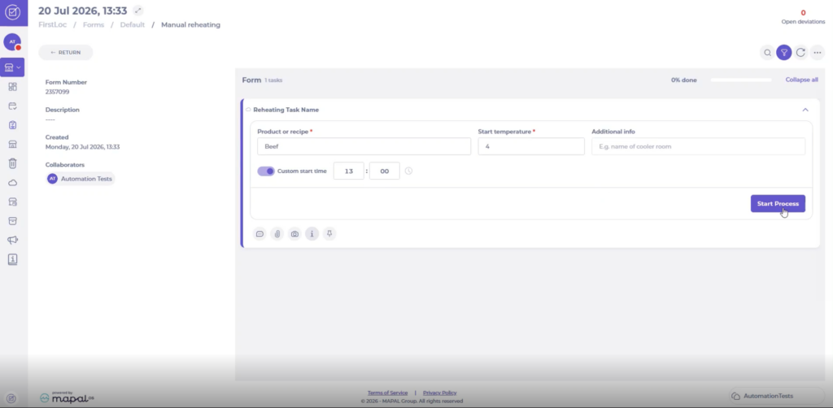Image resolution: width=833 pixels, height=408 pixels.
Task: Open the Terms of Service link
Action: click(x=387, y=393)
